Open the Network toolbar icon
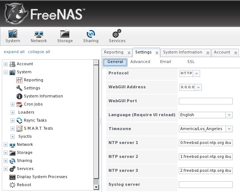This screenshot has height=192, width=240. [x=39, y=34]
